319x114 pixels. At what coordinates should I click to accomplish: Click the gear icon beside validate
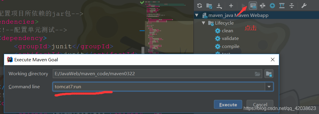click(x=218, y=38)
